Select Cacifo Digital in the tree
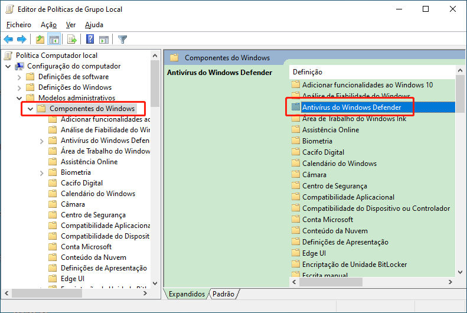Viewport: 467px width, 313px height. 81,183
